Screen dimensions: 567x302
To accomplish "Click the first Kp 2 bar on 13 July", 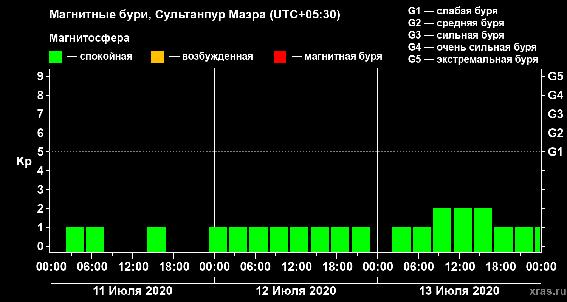I will coord(442,230).
